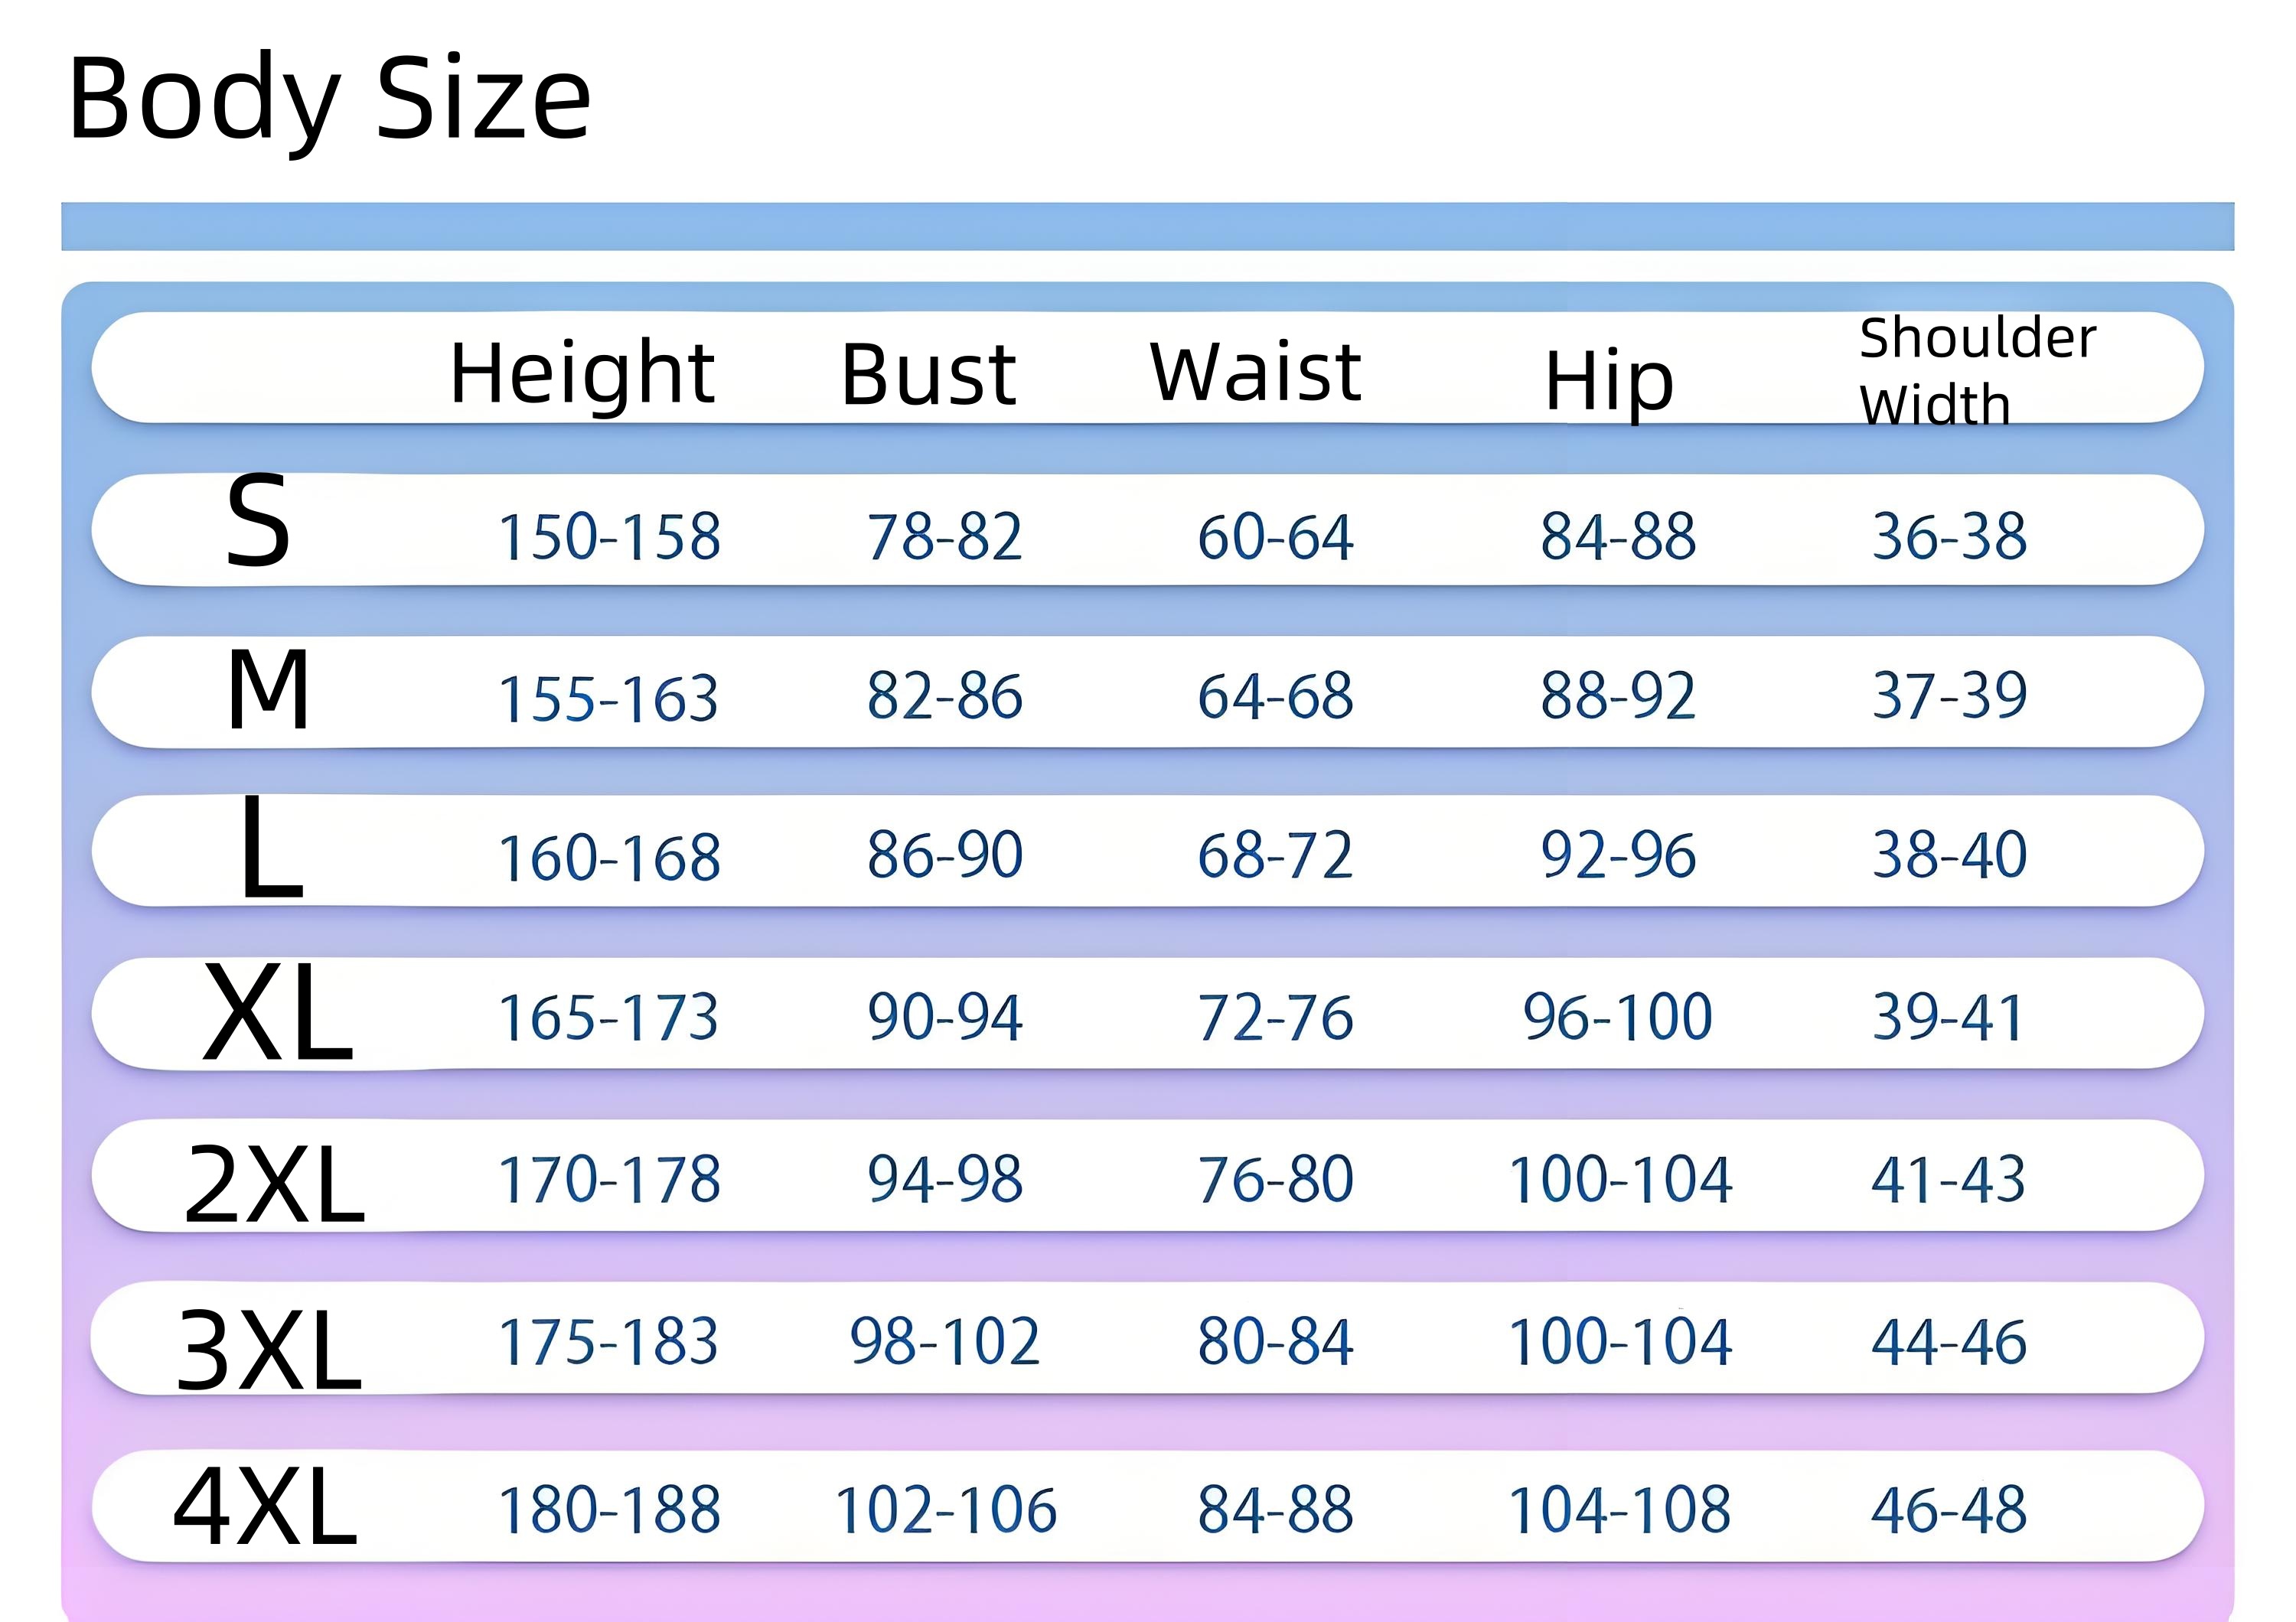Screen dimensions: 2296x1622
Task: Select the XL size row label
Action: tap(277, 1014)
